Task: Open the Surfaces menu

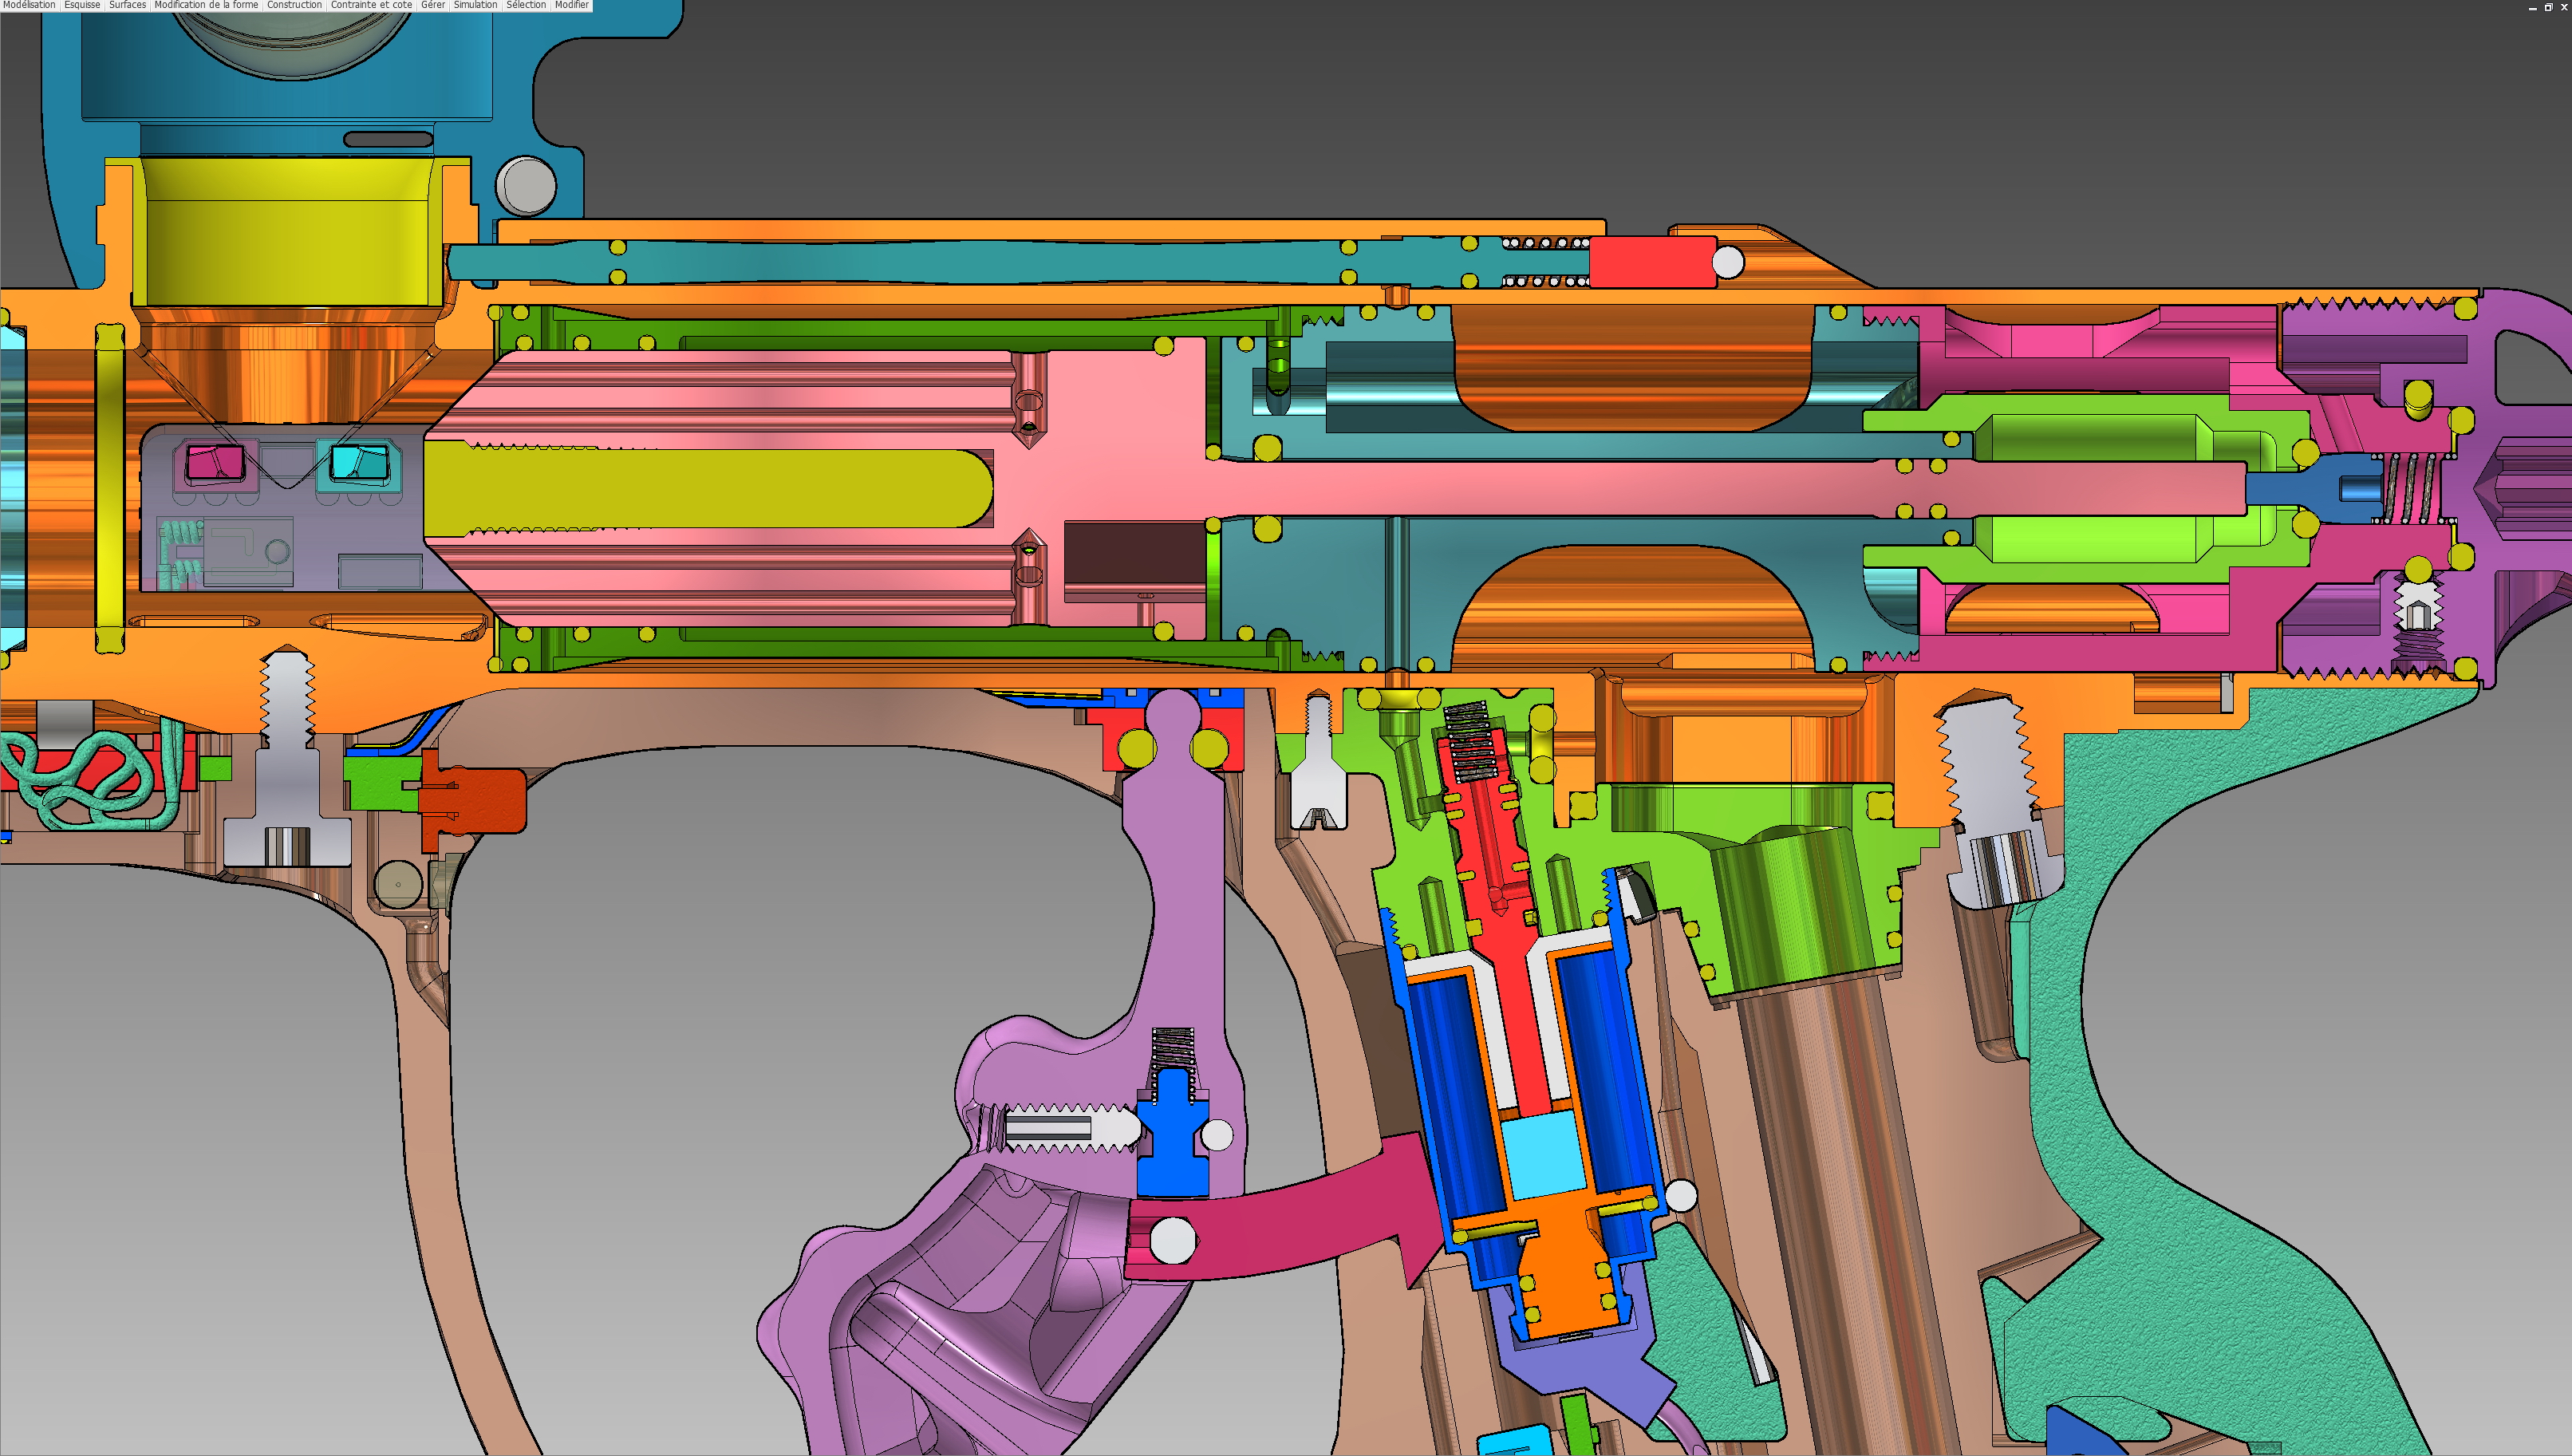Action: click(x=127, y=5)
